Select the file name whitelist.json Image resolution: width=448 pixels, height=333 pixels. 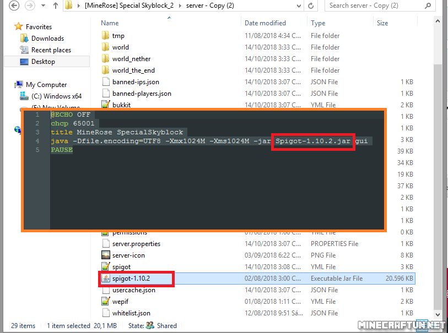[x=131, y=313]
